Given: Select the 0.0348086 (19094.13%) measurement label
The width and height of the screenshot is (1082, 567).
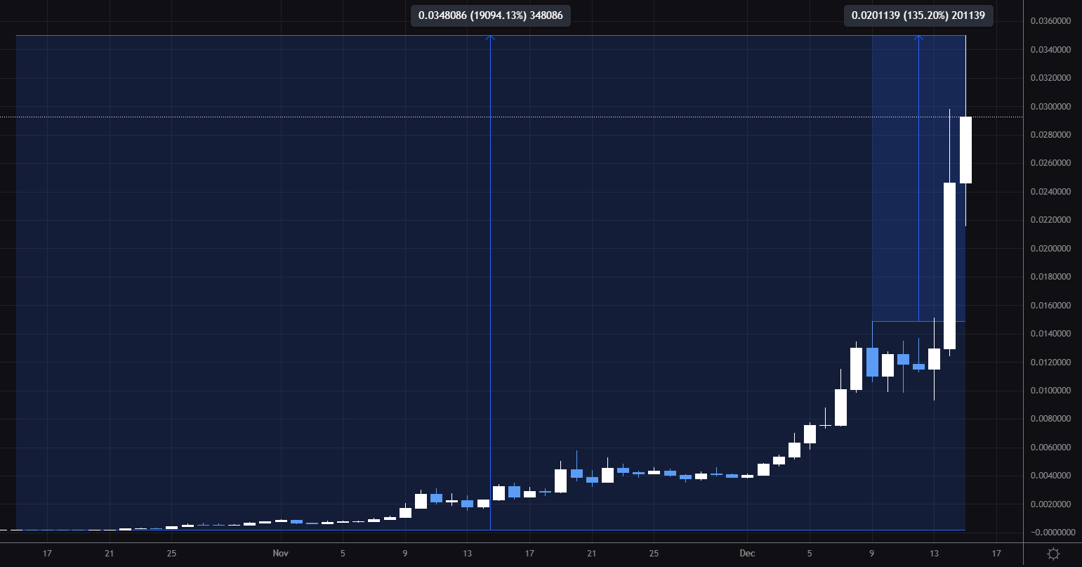Looking at the screenshot, I should 491,15.
